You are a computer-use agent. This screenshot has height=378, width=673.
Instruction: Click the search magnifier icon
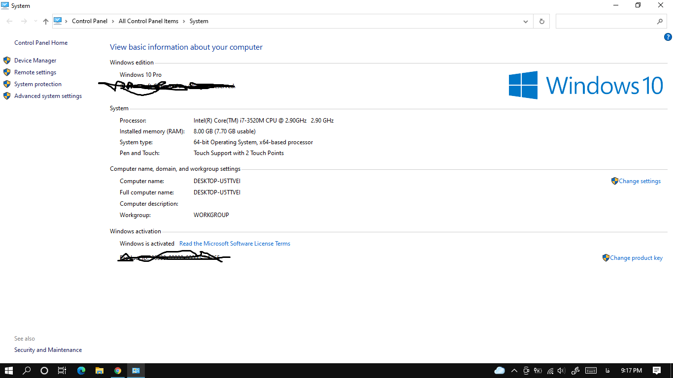click(x=660, y=21)
